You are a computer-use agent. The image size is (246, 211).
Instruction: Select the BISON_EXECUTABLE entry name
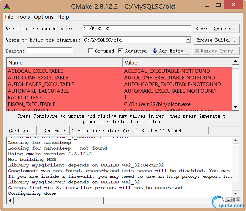click(x=32, y=104)
